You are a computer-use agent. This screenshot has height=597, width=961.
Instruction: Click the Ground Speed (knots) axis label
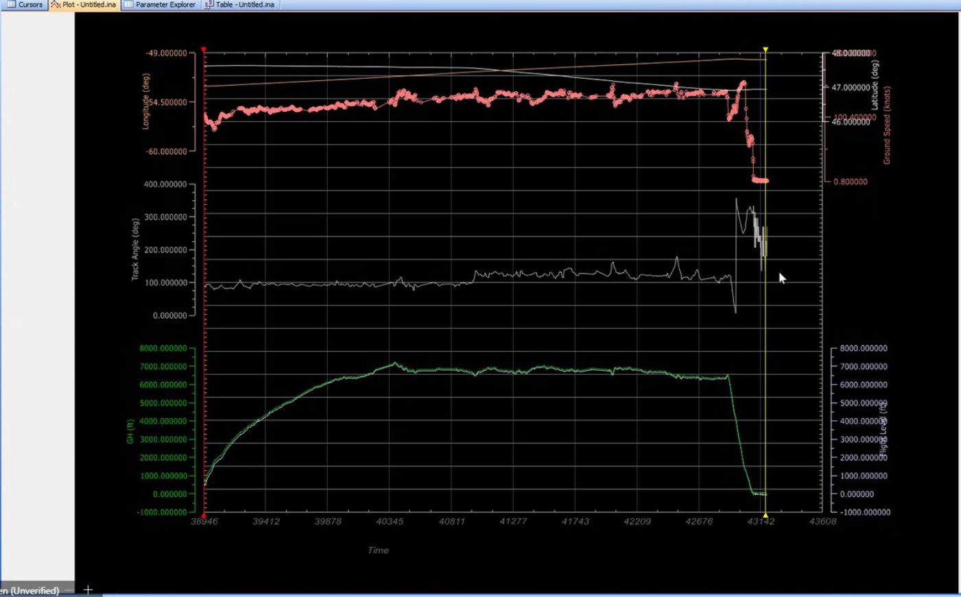pos(886,125)
